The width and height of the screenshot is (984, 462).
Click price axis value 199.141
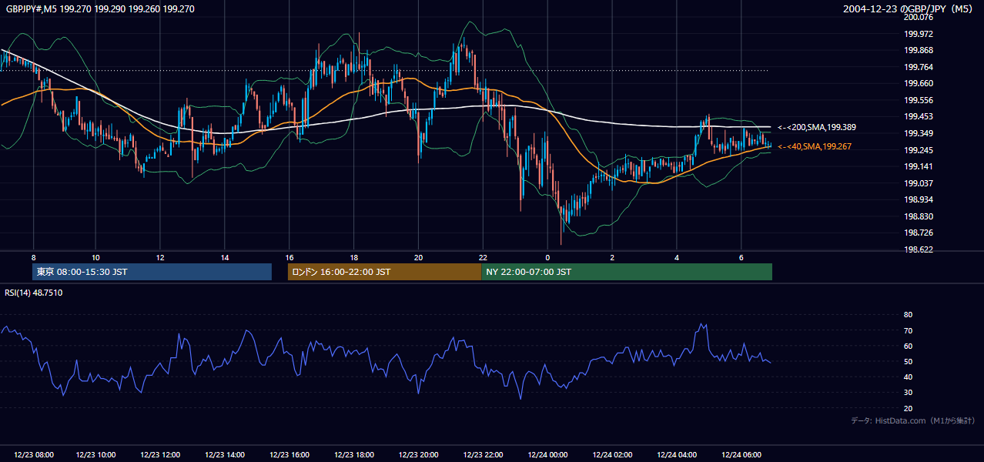click(919, 166)
